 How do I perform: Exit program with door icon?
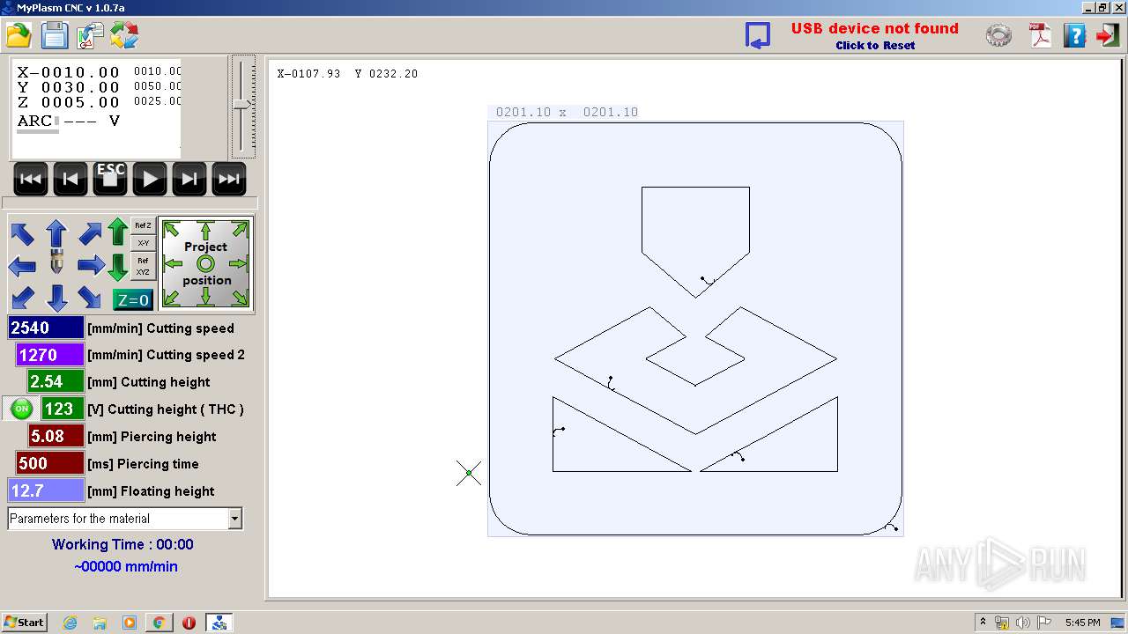coord(1108,35)
